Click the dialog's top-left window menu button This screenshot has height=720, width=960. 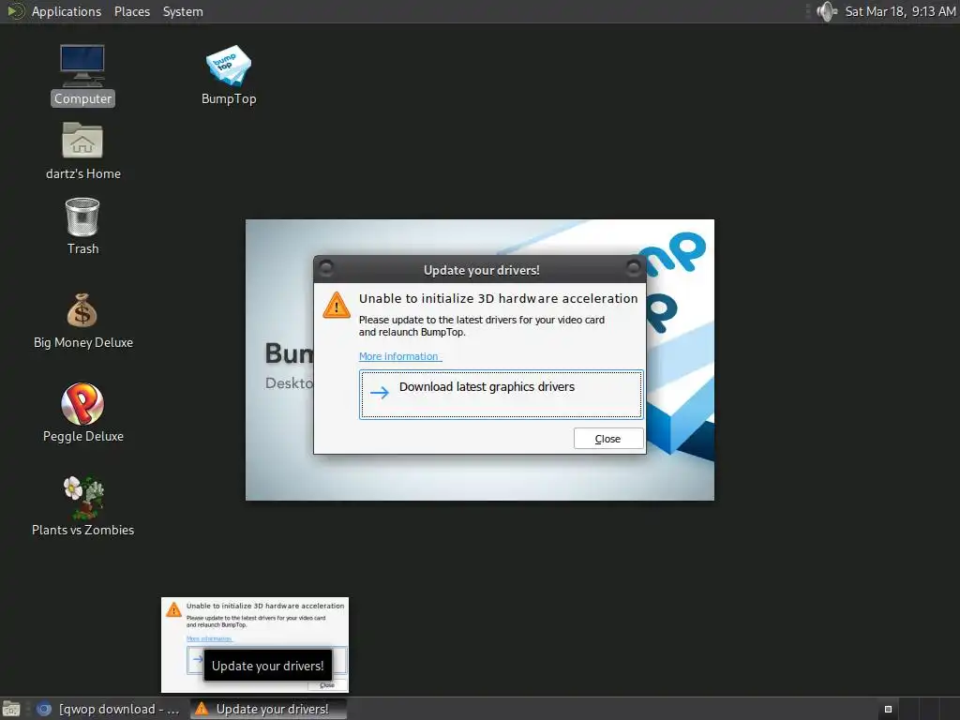coord(326,267)
